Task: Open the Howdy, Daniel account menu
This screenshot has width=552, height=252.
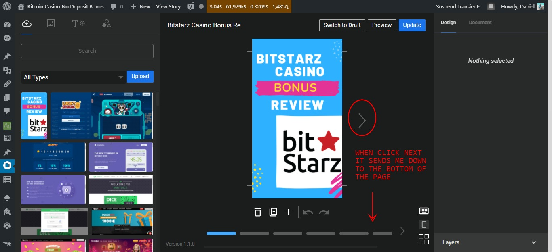Action: click(x=523, y=6)
